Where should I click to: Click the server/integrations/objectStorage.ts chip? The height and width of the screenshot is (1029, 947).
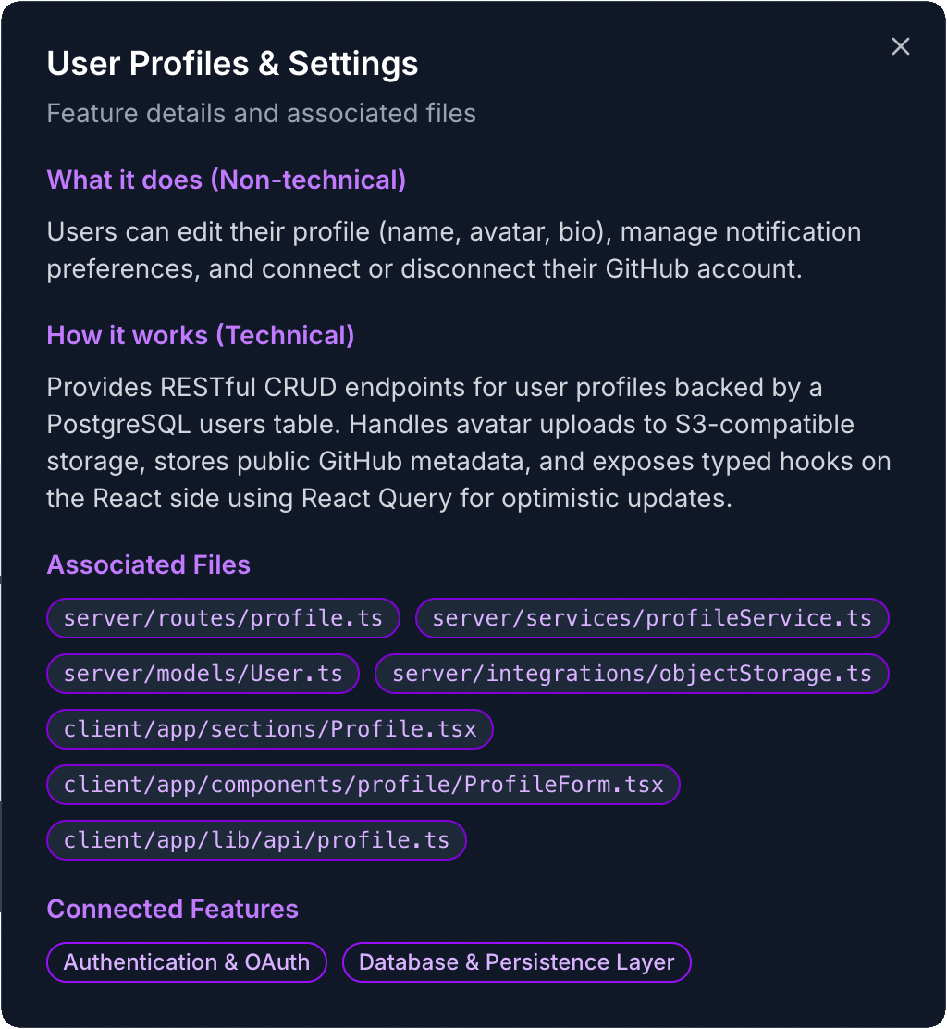631,674
